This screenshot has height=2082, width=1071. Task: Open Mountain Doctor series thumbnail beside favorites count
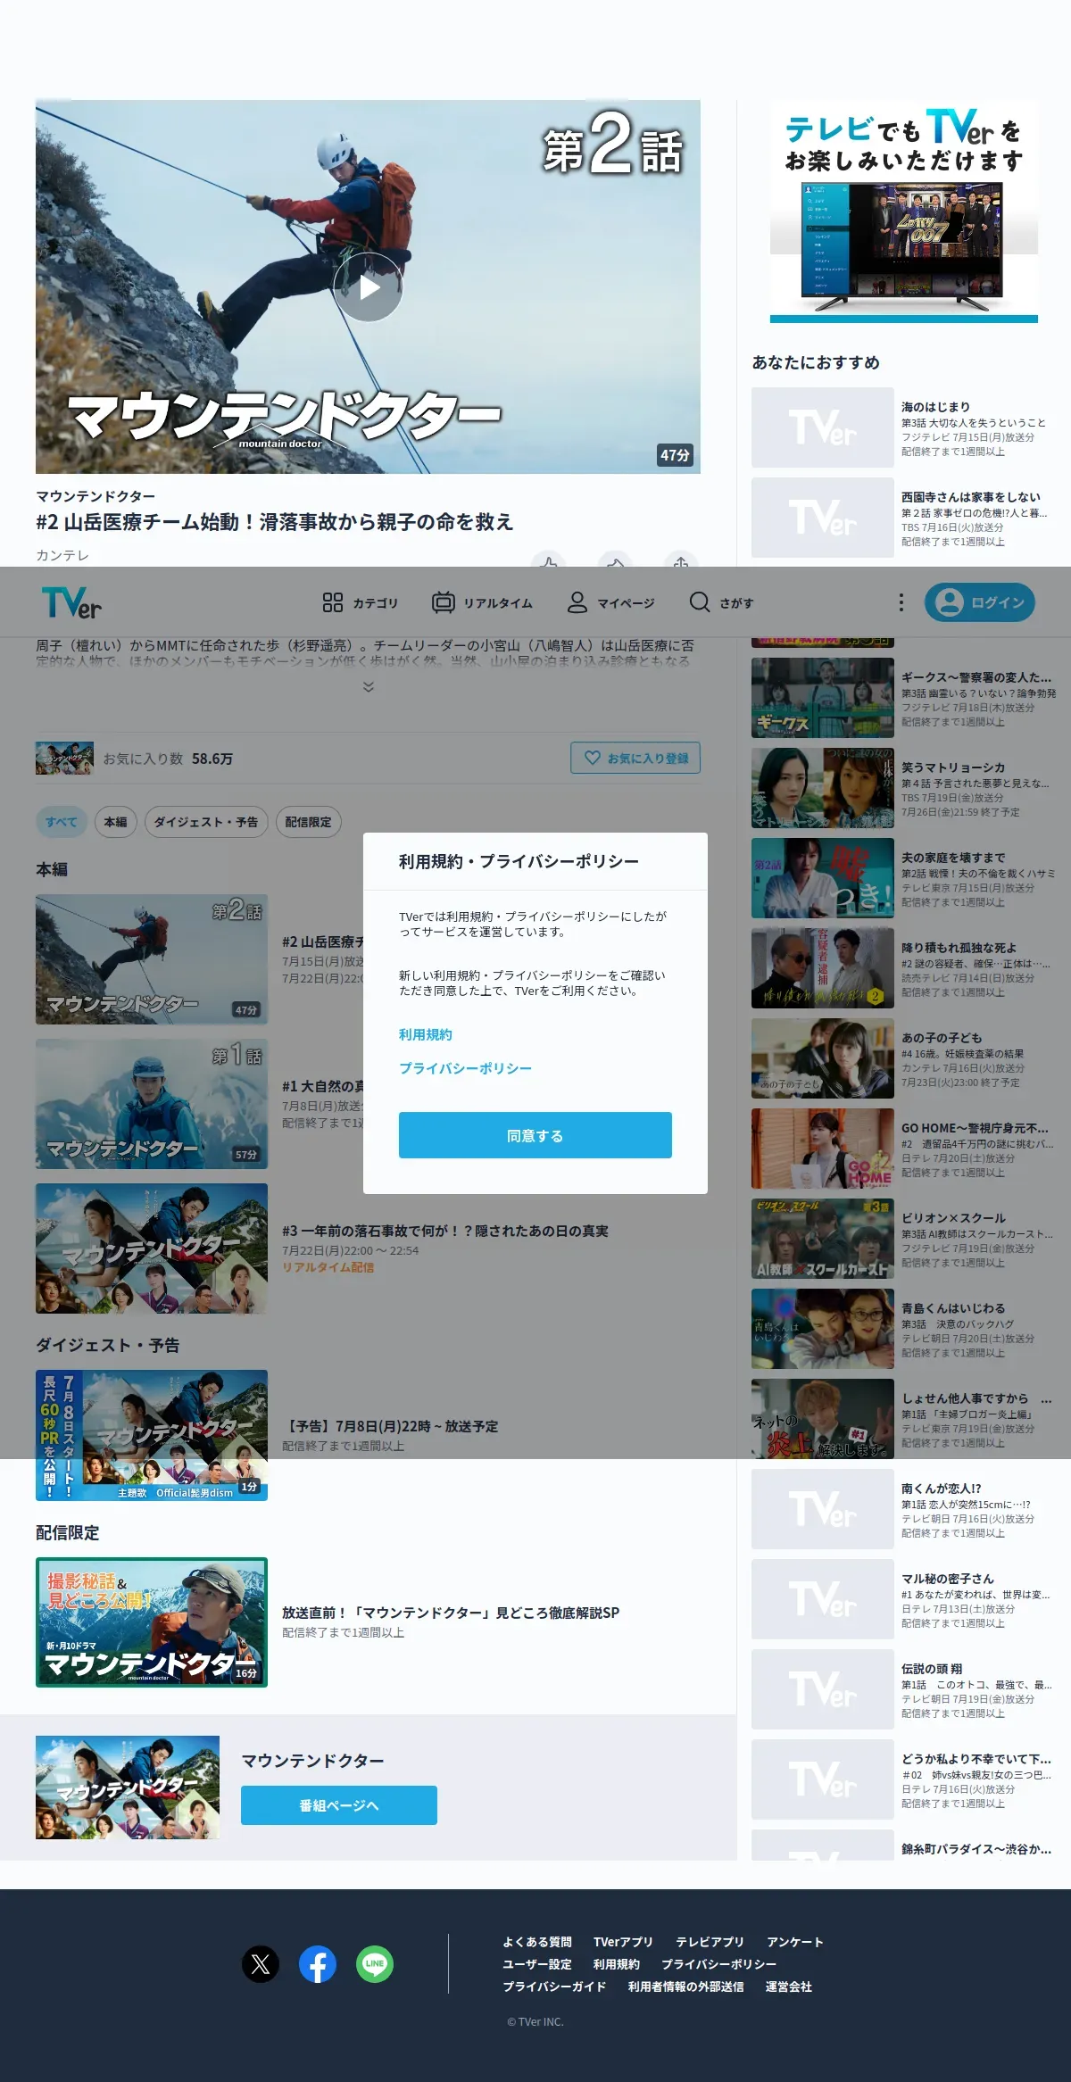[x=64, y=758]
